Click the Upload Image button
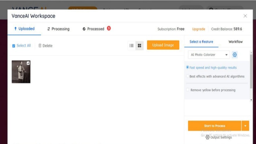 click(163, 45)
